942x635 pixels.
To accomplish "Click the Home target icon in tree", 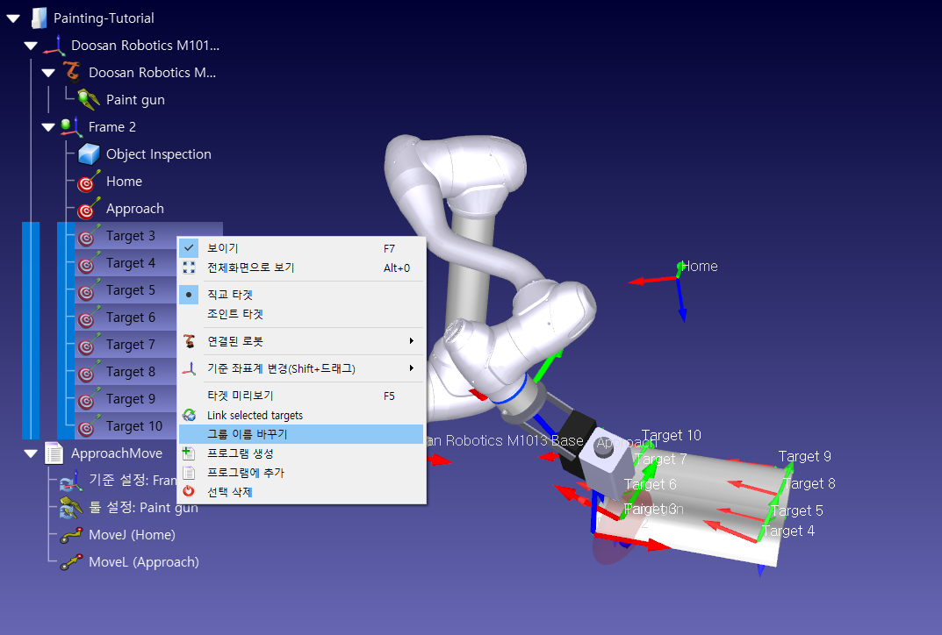I will 88,182.
